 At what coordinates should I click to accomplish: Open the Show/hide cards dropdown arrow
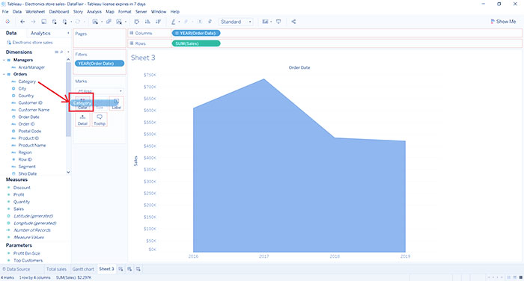click(x=271, y=22)
